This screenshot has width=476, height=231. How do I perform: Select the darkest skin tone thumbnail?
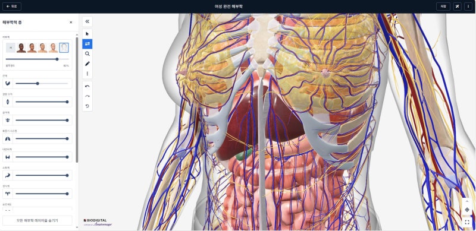pyautogui.click(x=21, y=48)
